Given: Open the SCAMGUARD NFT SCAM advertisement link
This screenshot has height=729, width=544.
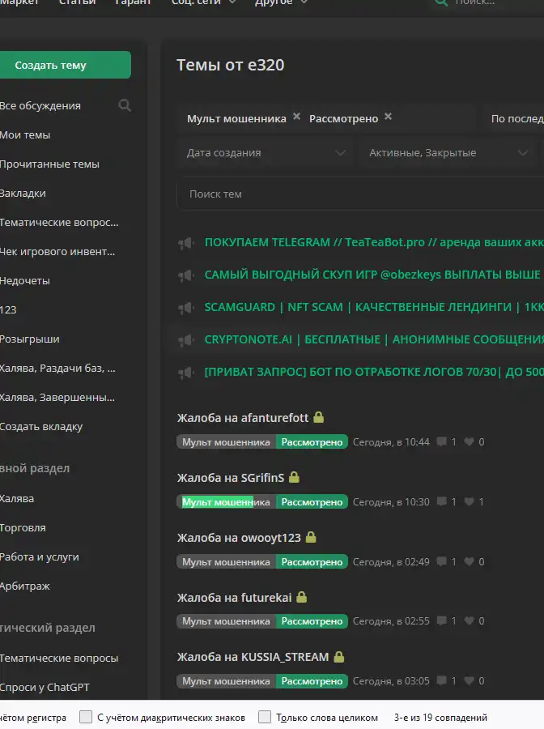Looking at the screenshot, I should (x=374, y=307).
